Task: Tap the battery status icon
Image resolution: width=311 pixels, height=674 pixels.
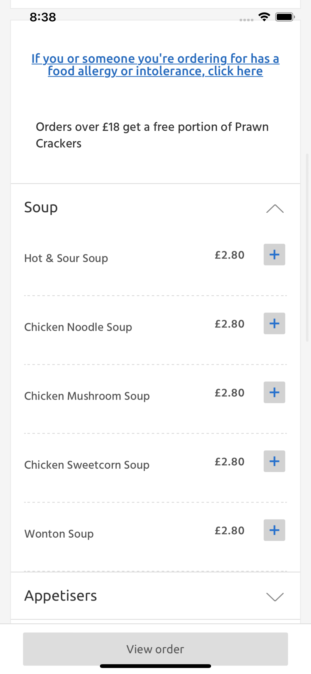Action: 285,17
